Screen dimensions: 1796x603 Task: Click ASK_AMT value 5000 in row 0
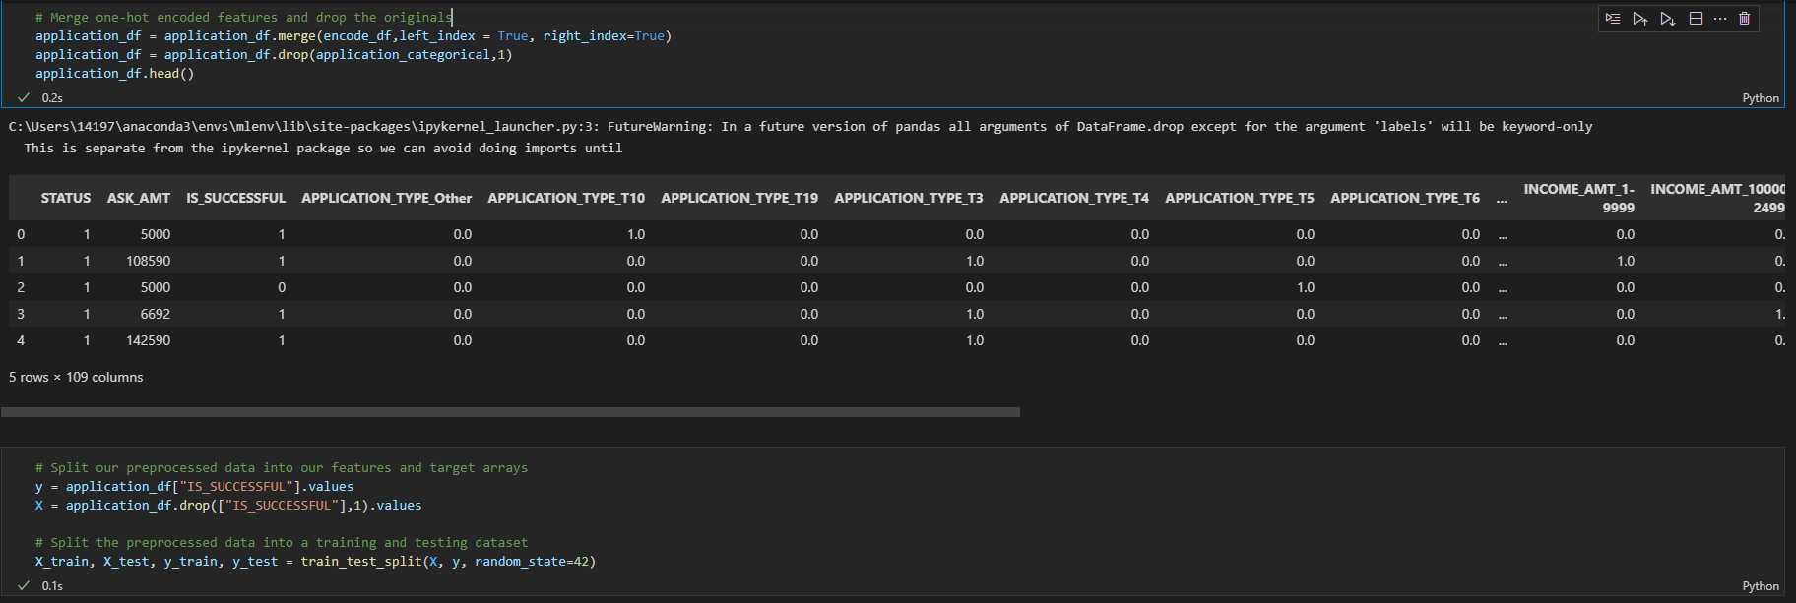155,234
